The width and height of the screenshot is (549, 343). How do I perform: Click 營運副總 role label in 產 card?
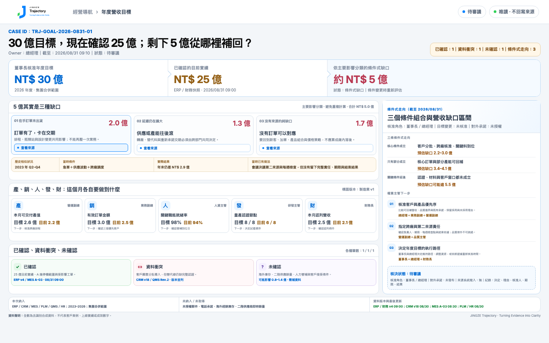[x=74, y=205]
